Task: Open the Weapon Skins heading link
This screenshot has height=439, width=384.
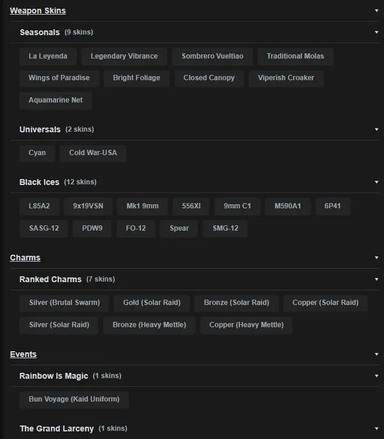Action: pos(37,11)
